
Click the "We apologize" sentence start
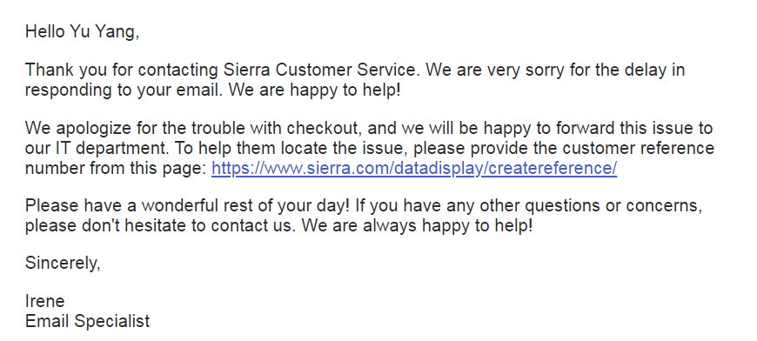[x=78, y=128]
